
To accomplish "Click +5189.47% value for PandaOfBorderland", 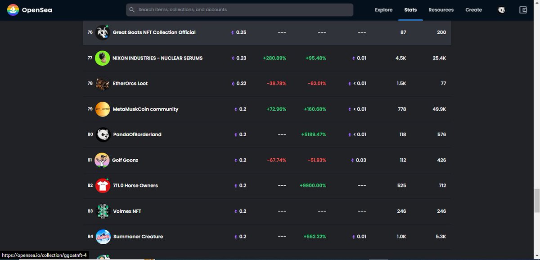I will pos(313,134).
